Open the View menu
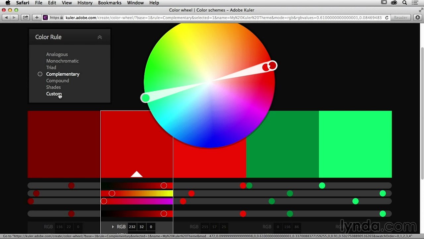Screen dimensions: 424x239 (67, 3)
